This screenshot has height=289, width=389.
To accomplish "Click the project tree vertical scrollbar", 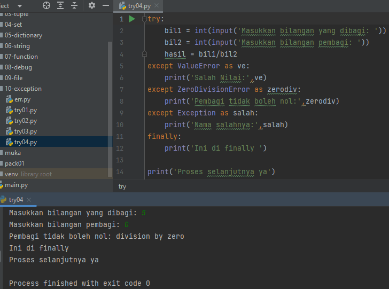I will [x=110, y=109].
